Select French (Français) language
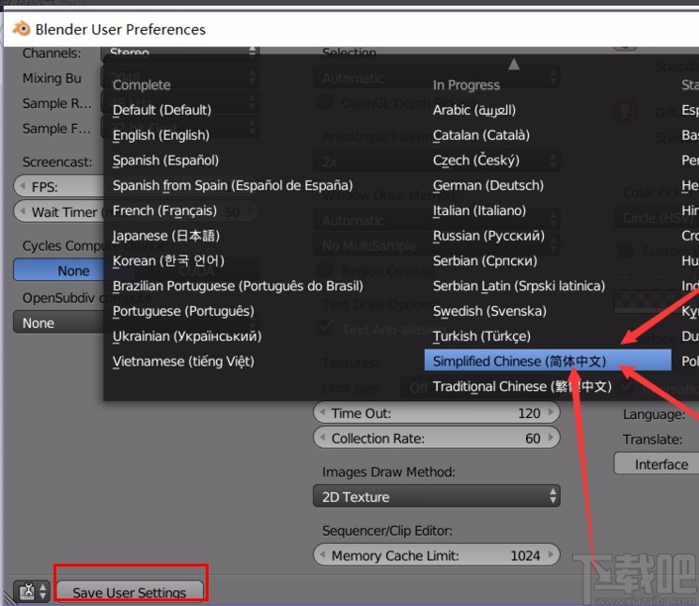The width and height of the screenshot is (699, 606). pyautogui.click(x=164, y=210)
